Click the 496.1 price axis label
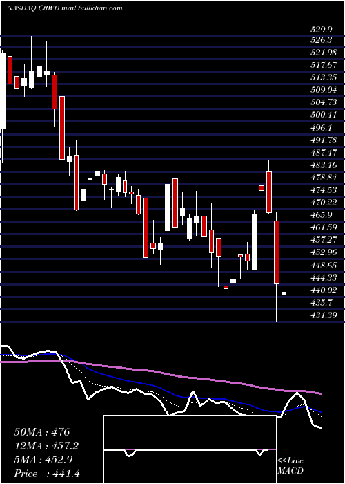Viewport: 345px width, 484px height. pyautogui.click(x=321, y=127)
